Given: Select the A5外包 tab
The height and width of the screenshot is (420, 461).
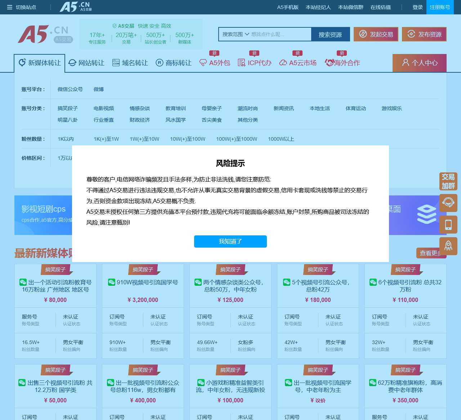Looking at the screenshot, I should pyautogui.click(x=215, y=63).
